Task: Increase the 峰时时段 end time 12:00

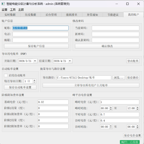Action: click(x=138, y=107)
